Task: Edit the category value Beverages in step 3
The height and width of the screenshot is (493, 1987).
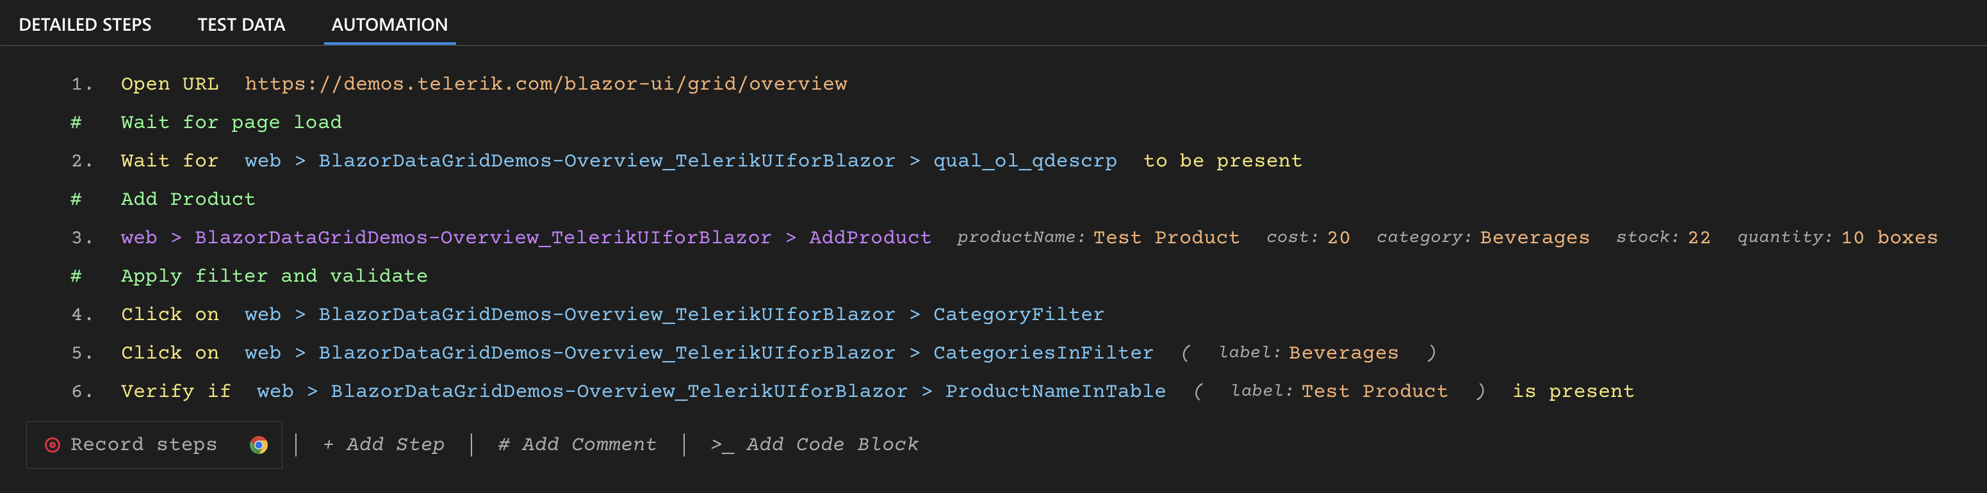Action: click(x=1534, y=238)
